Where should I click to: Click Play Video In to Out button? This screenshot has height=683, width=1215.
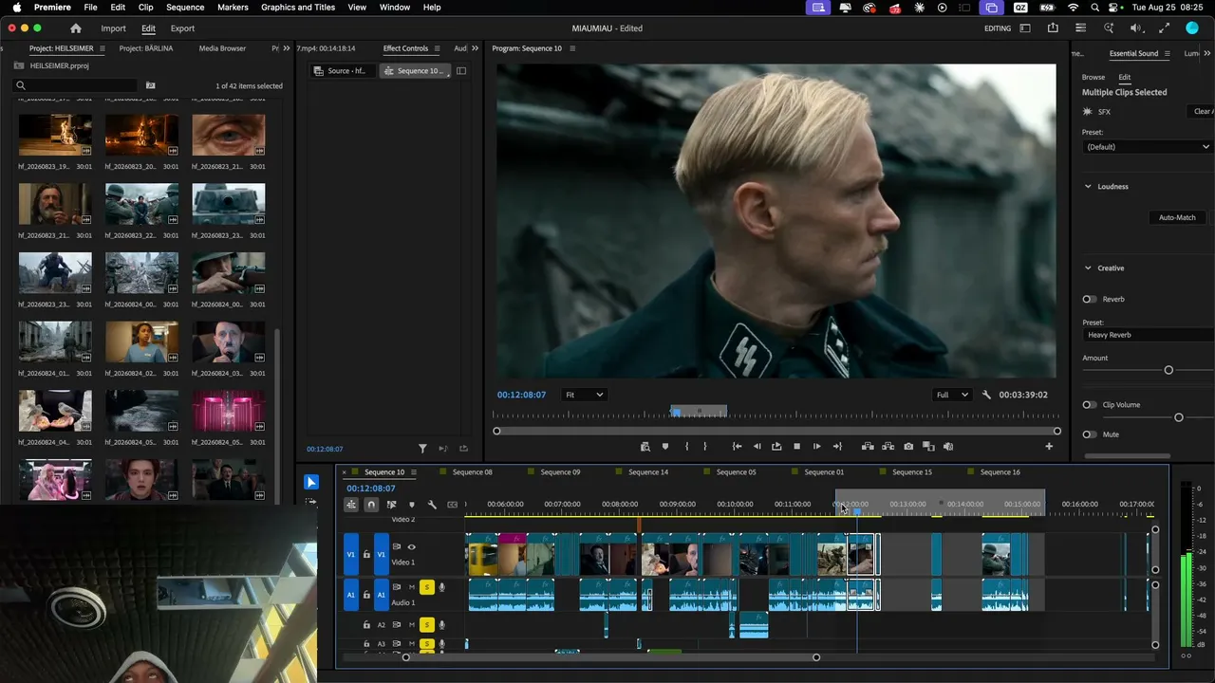776,446
